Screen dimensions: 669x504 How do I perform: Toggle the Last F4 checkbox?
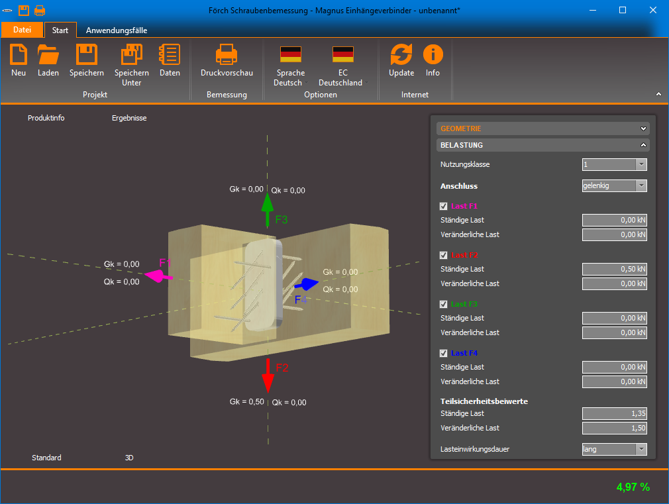tap(443, 354)
